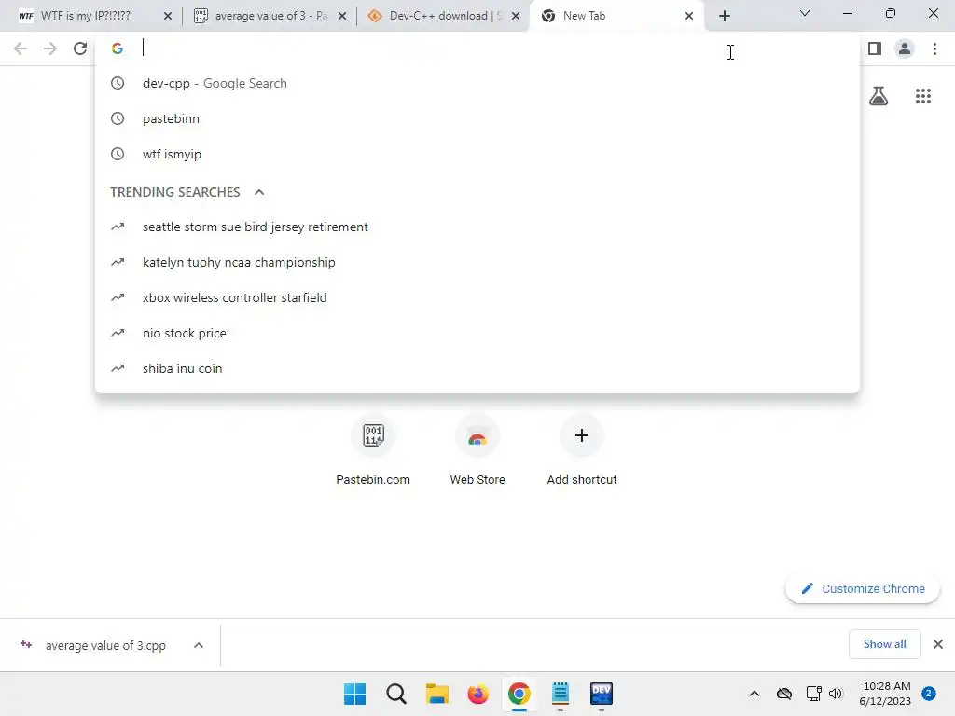This screenshot has height=716, width=955.
Task: Expand options for average value of 3.cpp download
Action: pyautogui.click(x=199, y=645)
